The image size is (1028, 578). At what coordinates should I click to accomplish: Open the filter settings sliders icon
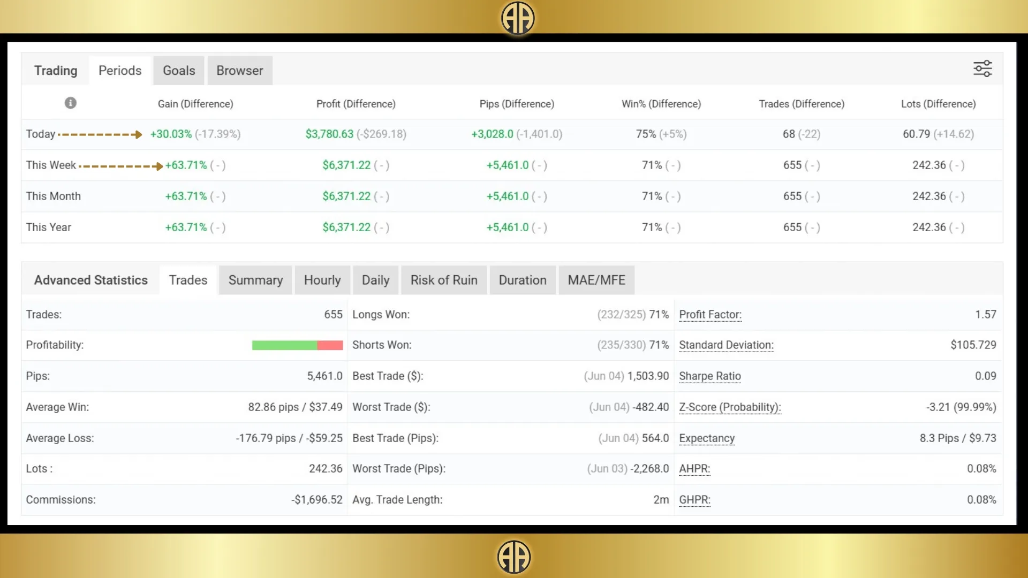point(982,69)
